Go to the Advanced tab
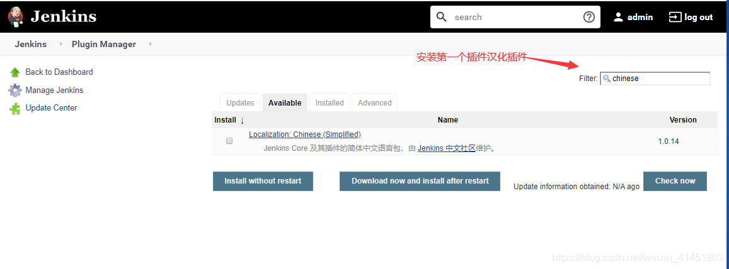The height and width of the screenshot is (269, 729). (x=375, y=103)
